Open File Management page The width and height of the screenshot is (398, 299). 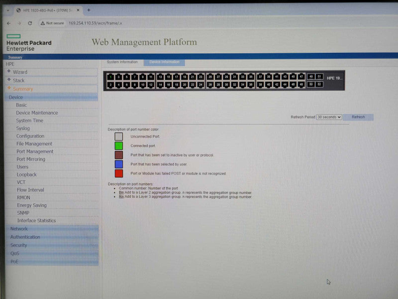(34, 144)
